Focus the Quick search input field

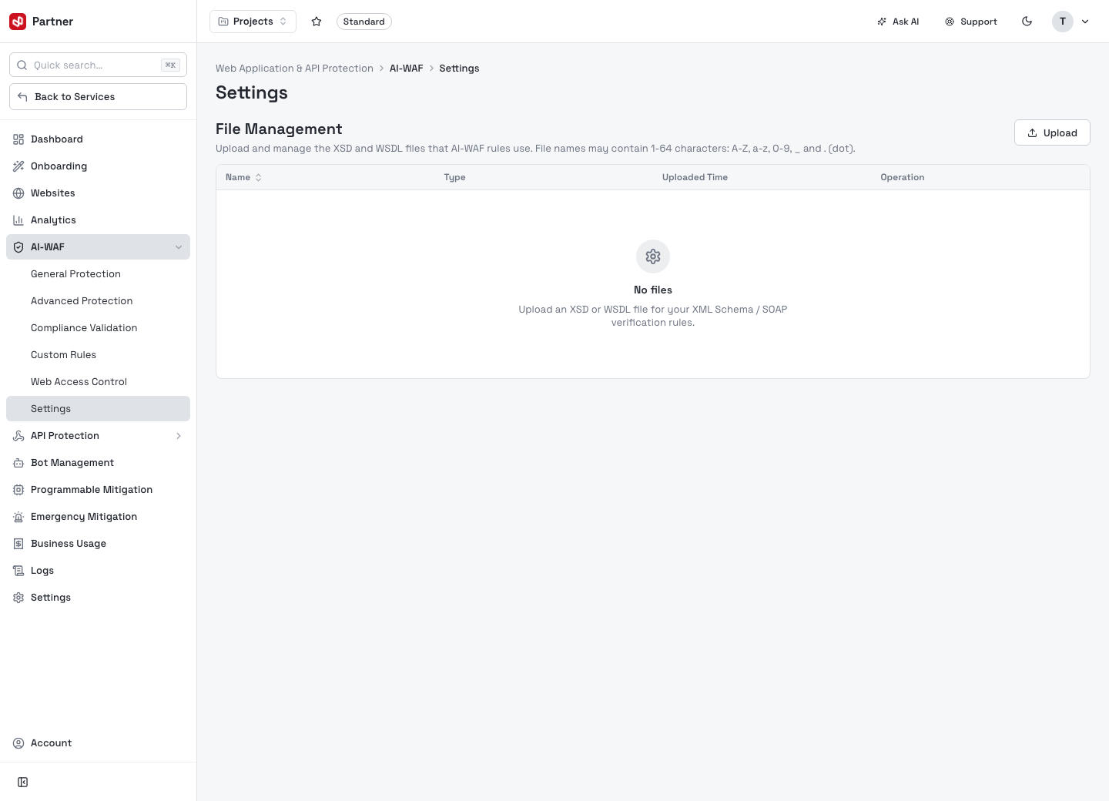98,65
